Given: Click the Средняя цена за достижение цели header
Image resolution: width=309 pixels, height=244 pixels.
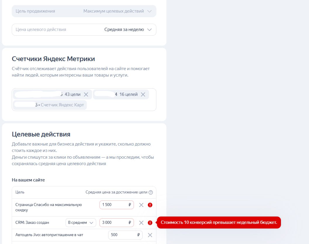Looking at the screenshot, I should coord(116,192).
